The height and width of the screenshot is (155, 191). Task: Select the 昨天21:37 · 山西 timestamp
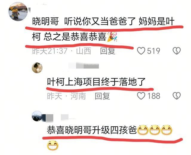tap(62, 51)
